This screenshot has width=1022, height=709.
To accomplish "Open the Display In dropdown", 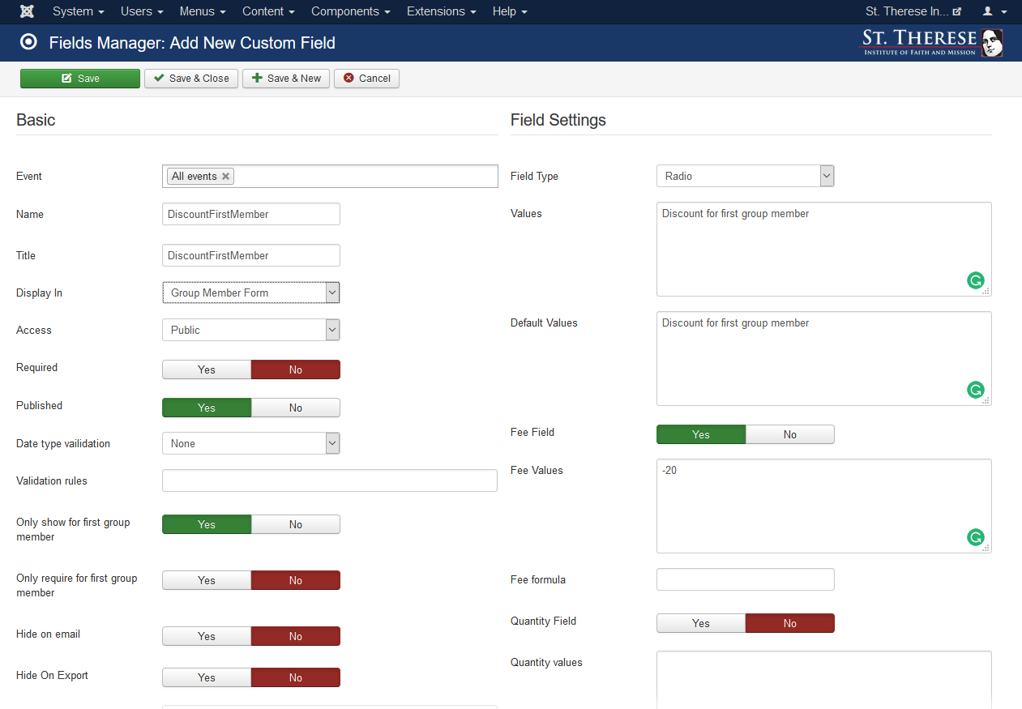I will click(x=250, y=293).
